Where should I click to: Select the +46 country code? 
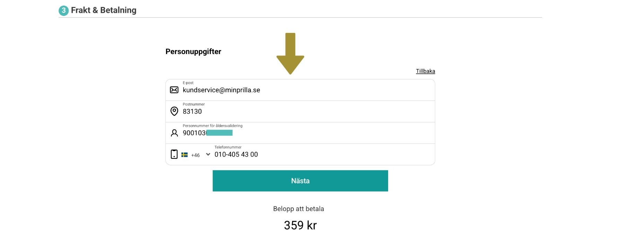(195, 155)
